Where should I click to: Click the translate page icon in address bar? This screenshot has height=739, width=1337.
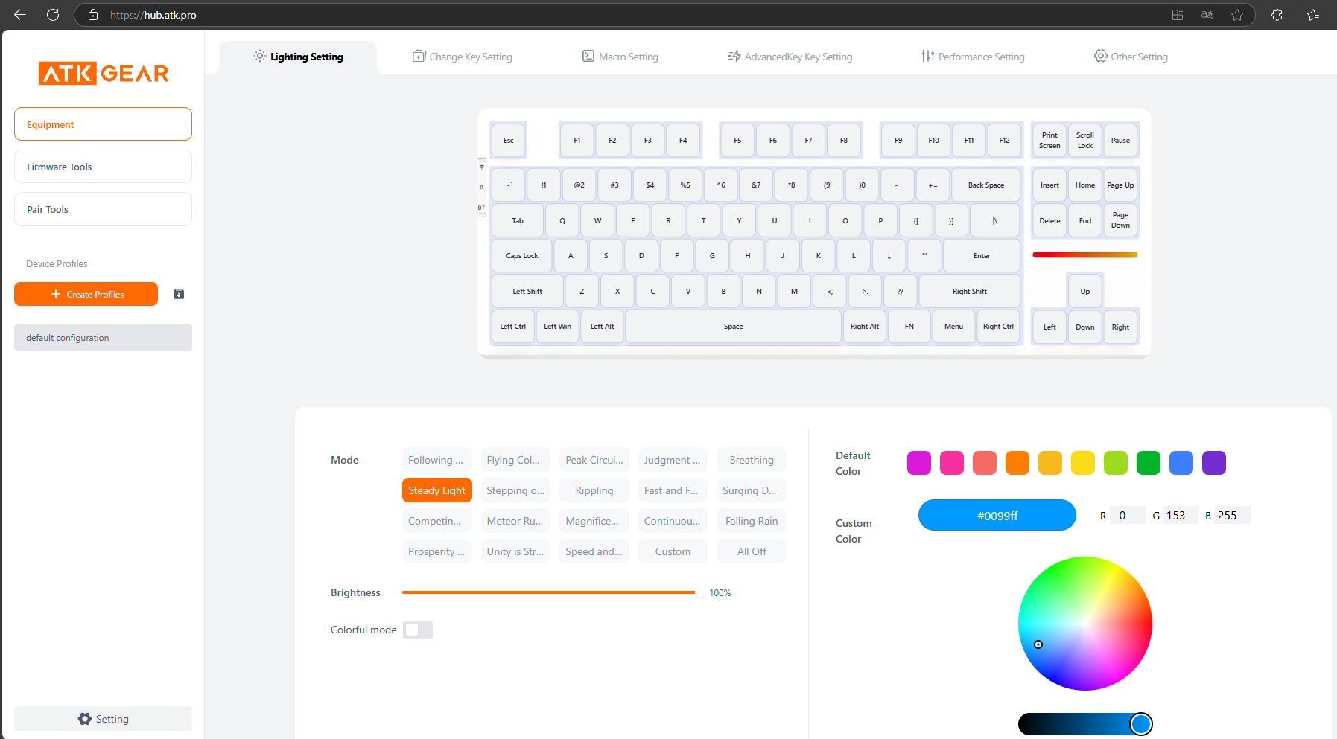1207,15
